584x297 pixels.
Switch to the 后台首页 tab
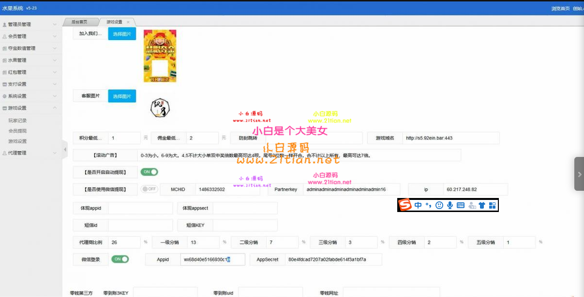[79, 22]
